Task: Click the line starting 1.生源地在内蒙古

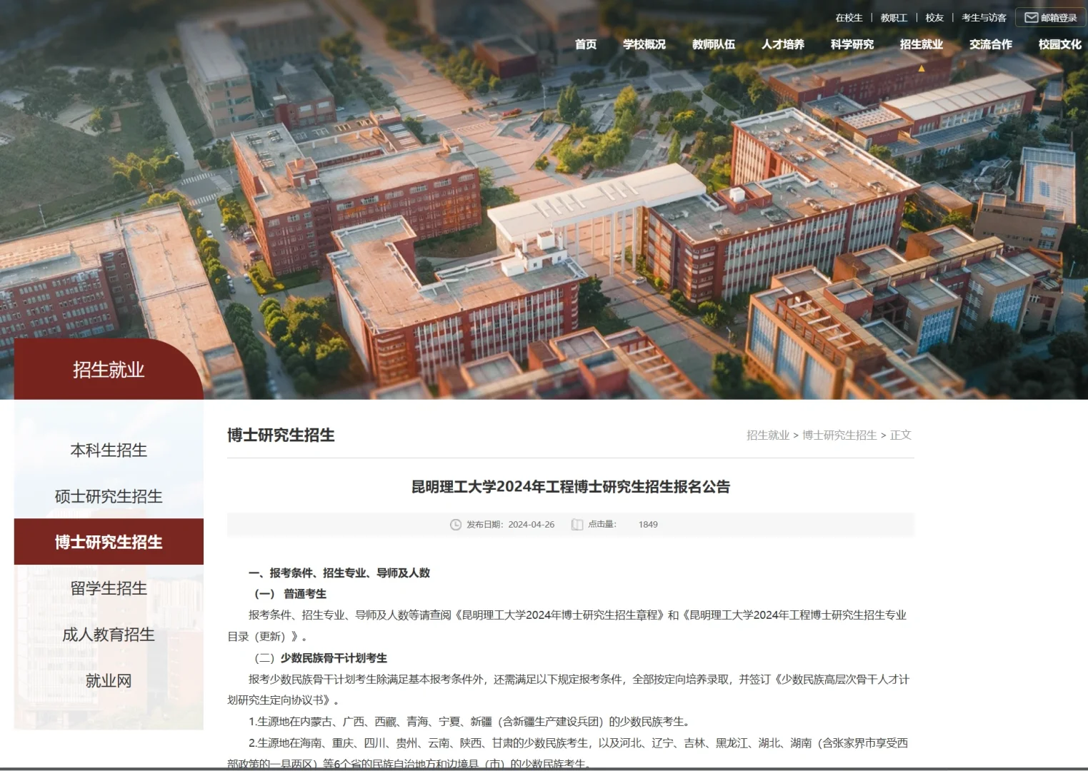Action: click(x=470, y=722)
